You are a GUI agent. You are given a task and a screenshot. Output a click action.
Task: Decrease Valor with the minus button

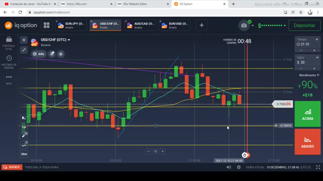click(301, 68)
